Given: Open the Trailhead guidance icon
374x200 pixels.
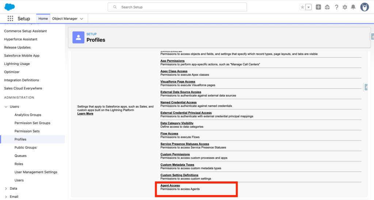Looking at the screenshot, I should click(x=327, y=7).
